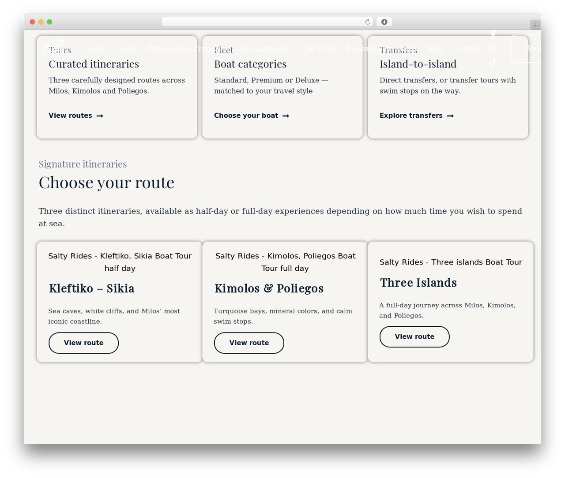Viewport: 565px width, 478px height.
Task: Click View route under Three Islands
Action: click(414, 337)
